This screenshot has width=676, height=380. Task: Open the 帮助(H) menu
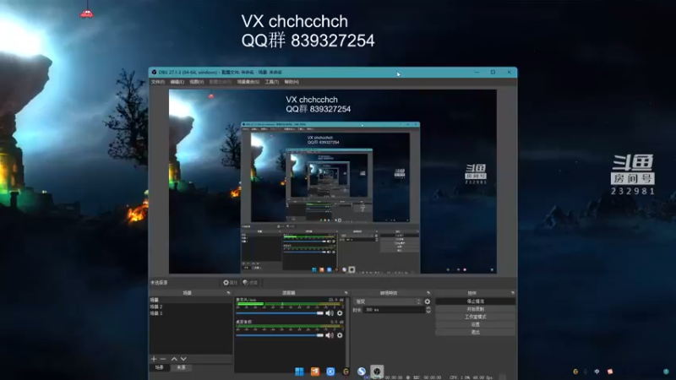(292, 82)
